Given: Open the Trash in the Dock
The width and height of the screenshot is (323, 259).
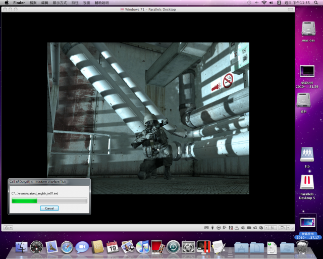Looking at the screenshot, I should (302, 247).
